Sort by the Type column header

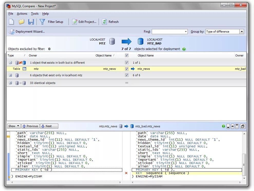tap(16, 55)
